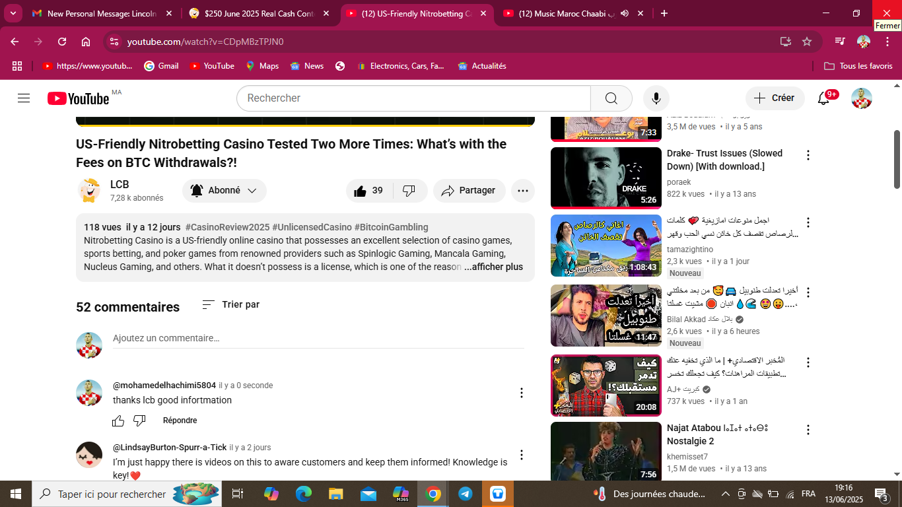Show hidden system tray icons
Viewport: 902px width, 507px height.
(726, 494)
